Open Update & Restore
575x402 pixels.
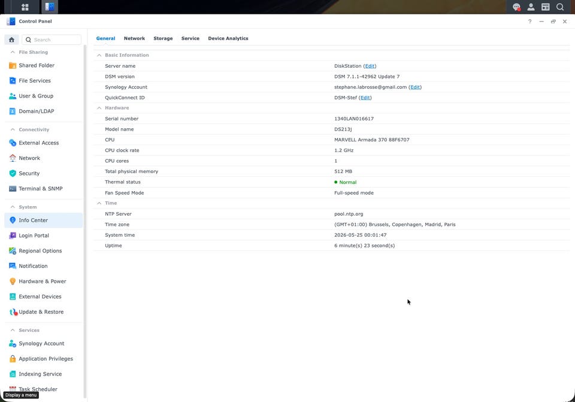pos(44,312)
